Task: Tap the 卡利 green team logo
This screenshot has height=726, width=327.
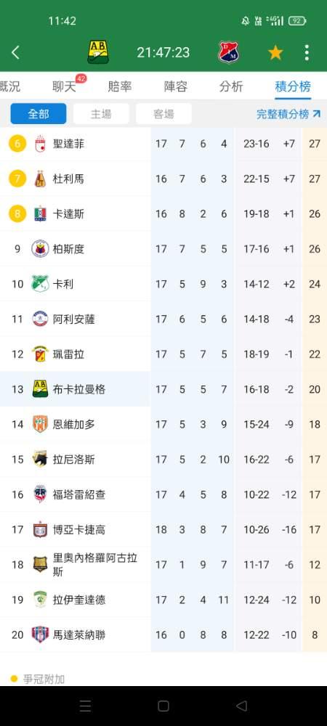Action: pos(40,283)
